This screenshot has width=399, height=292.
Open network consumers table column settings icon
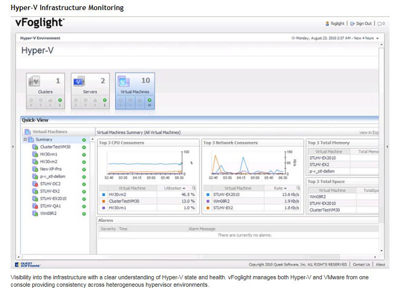tap(298, 188)
